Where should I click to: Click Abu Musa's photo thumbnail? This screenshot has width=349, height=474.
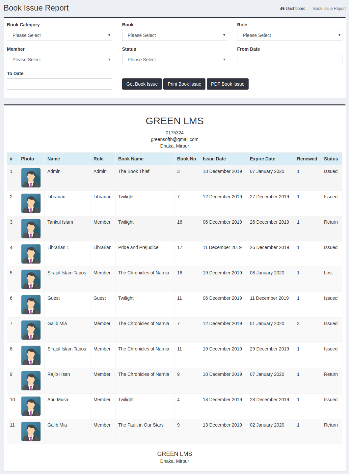[31, 406]
